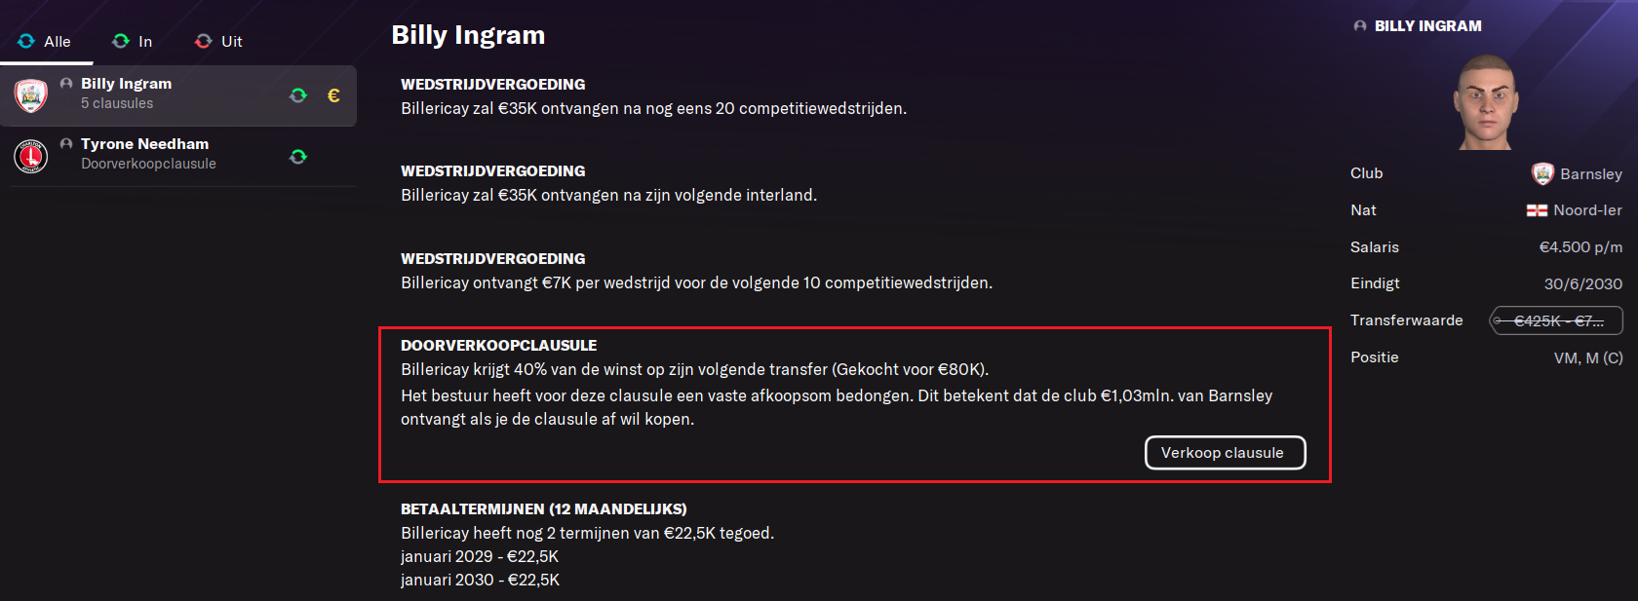Click the person icon next to Billy Ingram list name

[66, 83]
